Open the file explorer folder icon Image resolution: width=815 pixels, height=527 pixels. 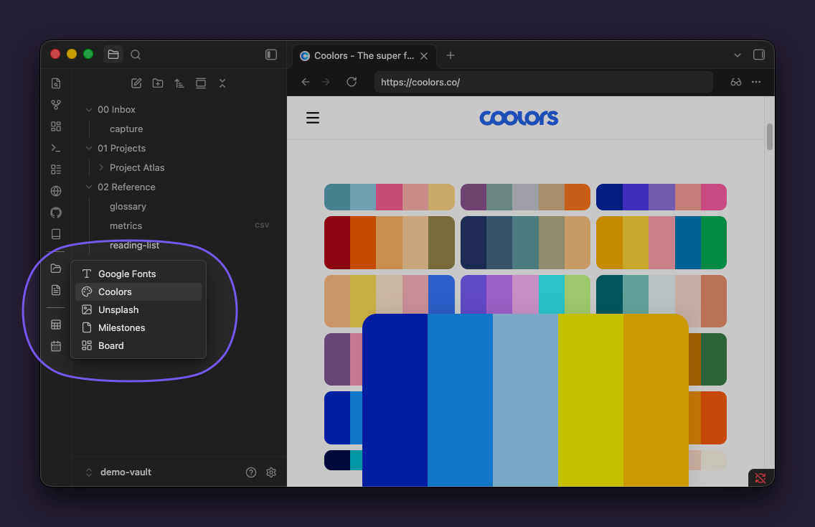point(113,55)
